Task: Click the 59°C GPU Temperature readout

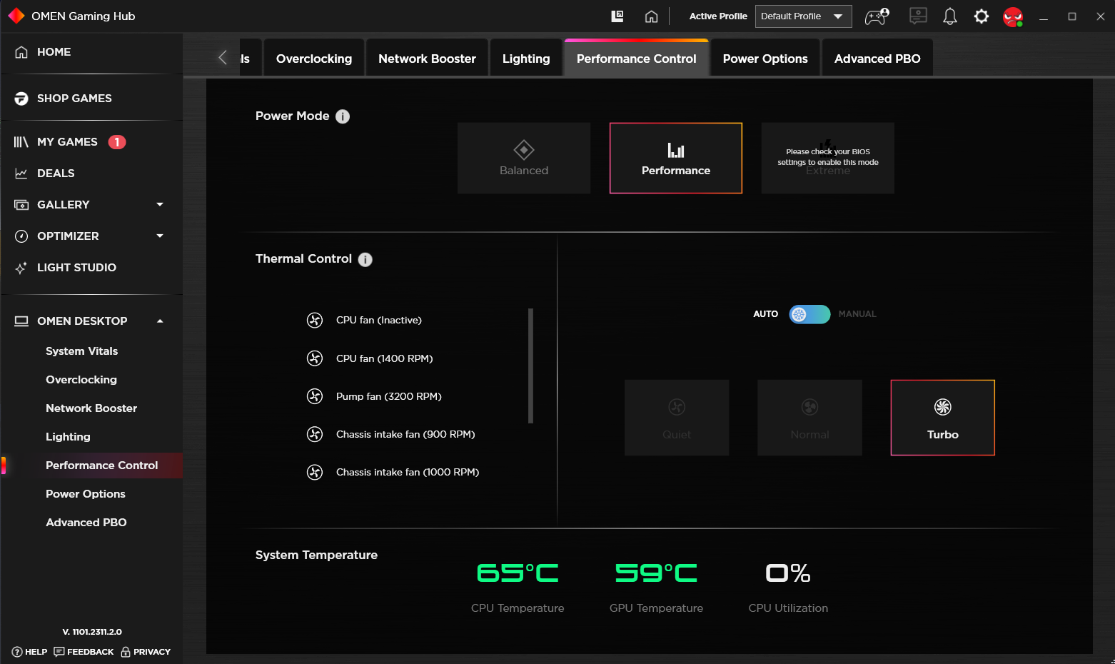Action: tap(656, 573)
